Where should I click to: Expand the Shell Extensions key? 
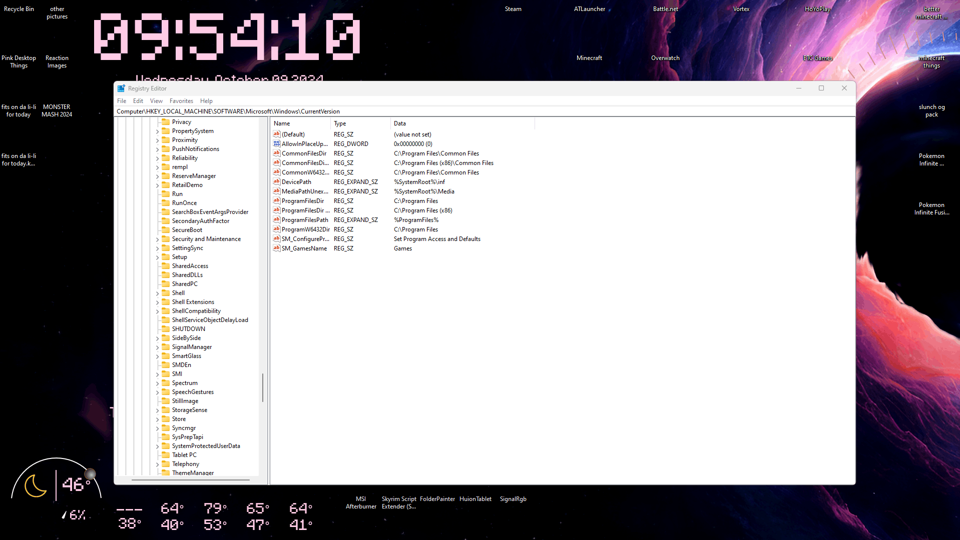[157, 302]
